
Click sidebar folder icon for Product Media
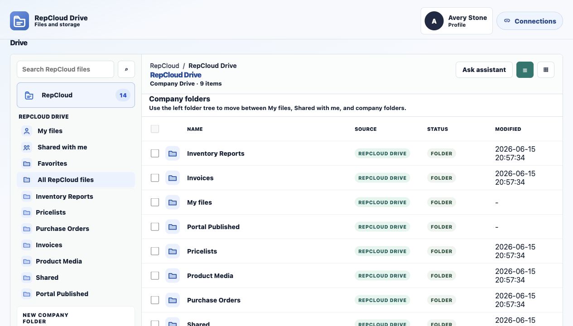27,261
